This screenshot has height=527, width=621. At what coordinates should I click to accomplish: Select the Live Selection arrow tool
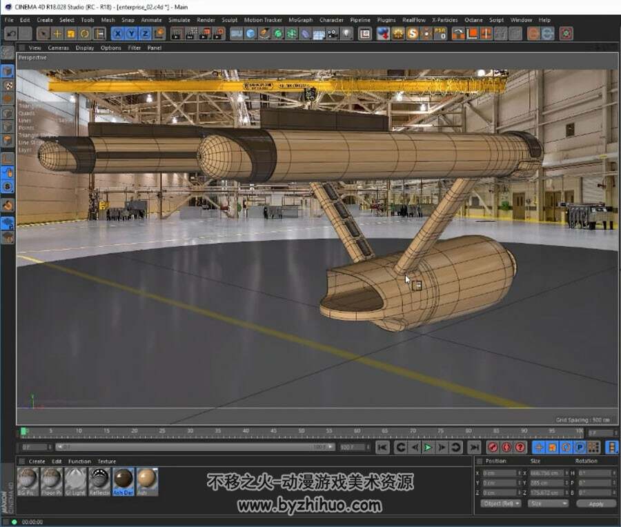[x=43, y=34]
